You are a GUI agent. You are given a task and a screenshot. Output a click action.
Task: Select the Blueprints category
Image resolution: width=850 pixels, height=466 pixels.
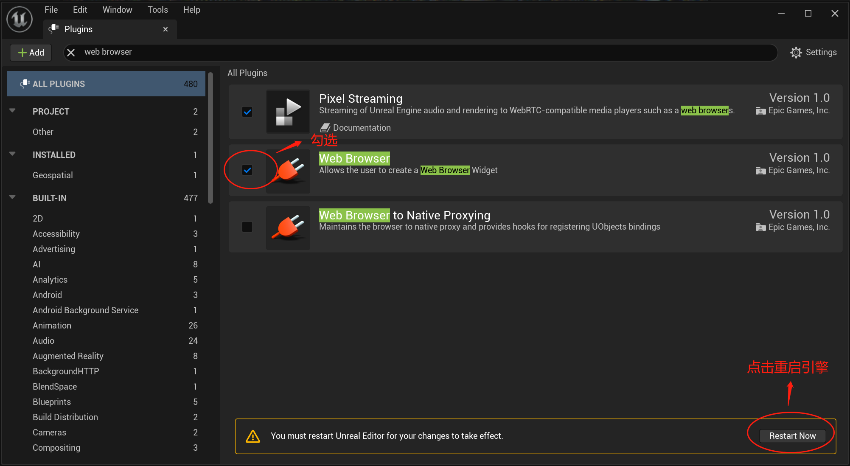[x=106, y=402]
